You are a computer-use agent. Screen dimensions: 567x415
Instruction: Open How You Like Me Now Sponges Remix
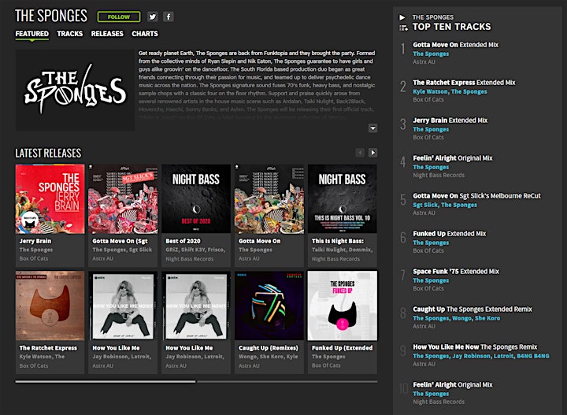click(x=475, y=347)
